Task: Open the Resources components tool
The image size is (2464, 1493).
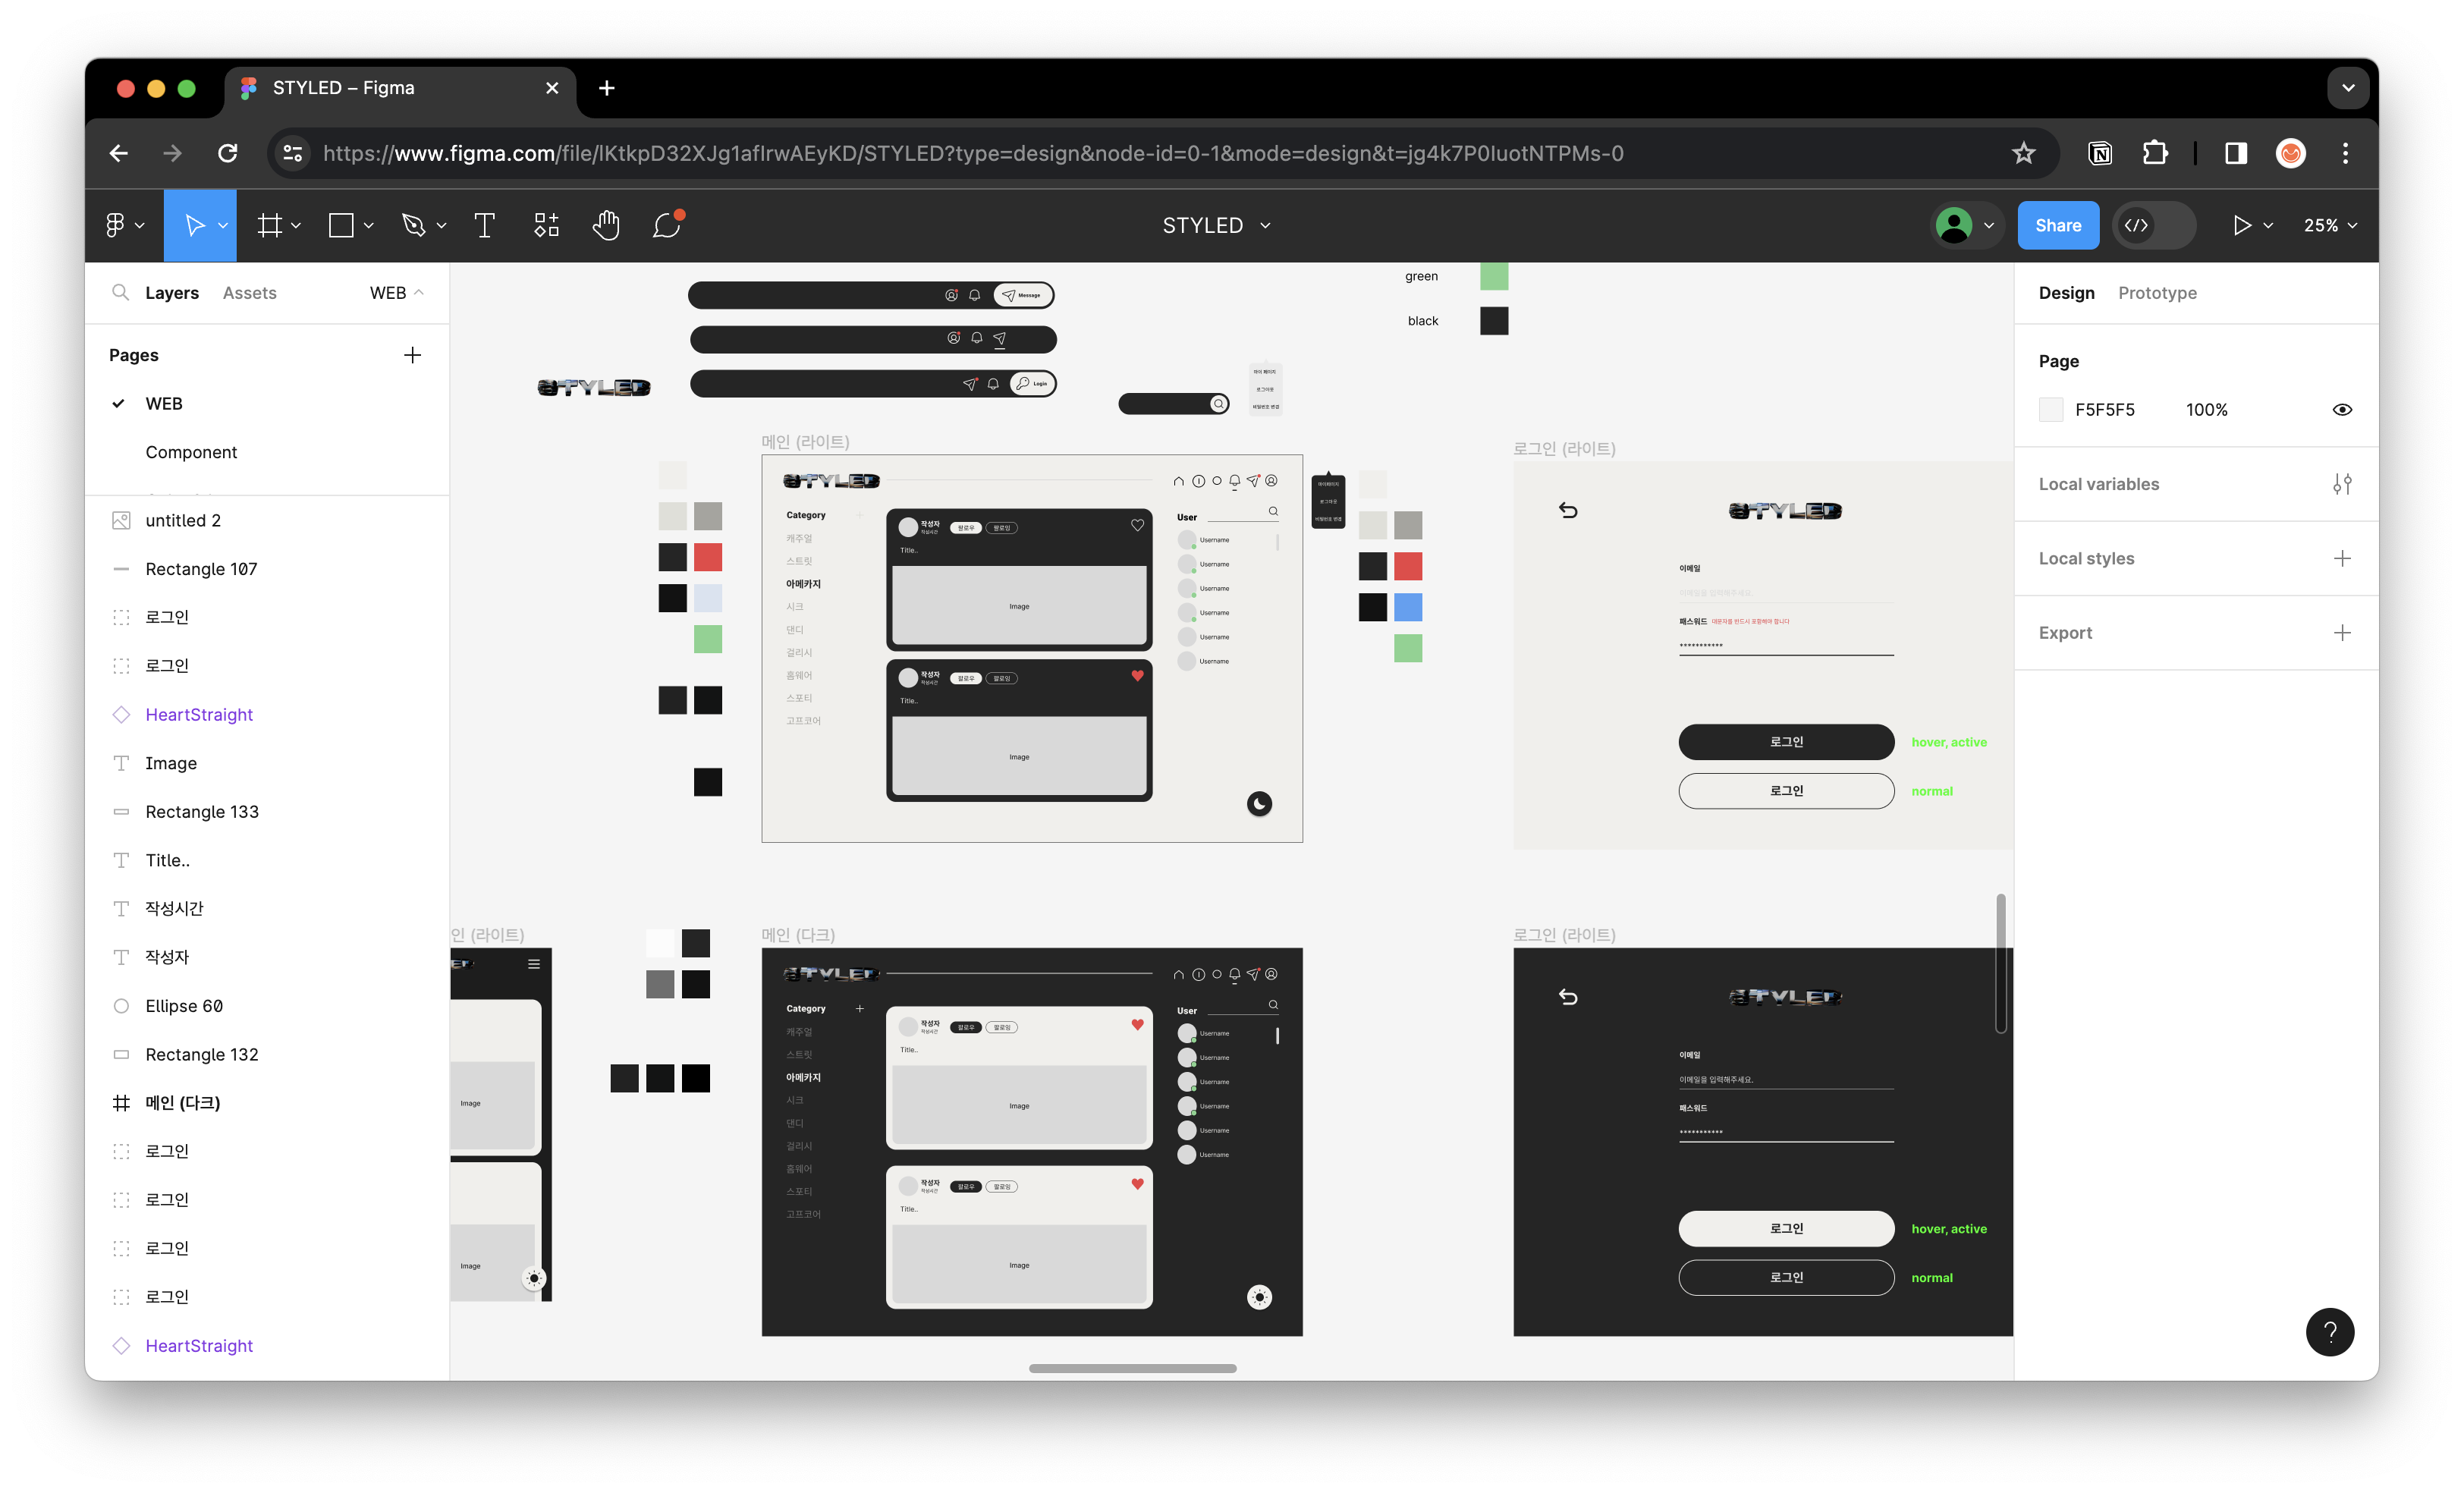Action: tap(546, 225)
